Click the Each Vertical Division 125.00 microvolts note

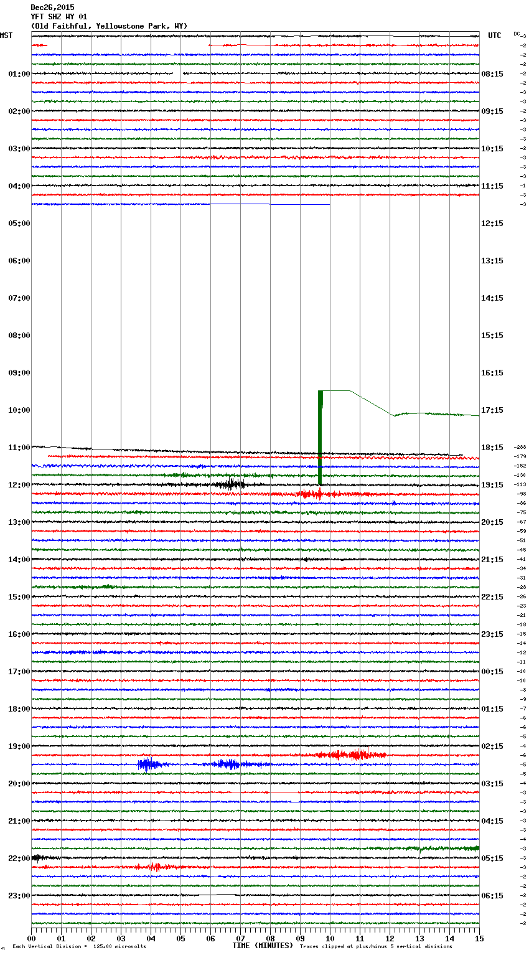(x=79, y=947)
